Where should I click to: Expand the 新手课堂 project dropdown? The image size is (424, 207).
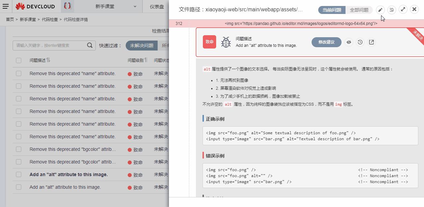click(135, 6)
